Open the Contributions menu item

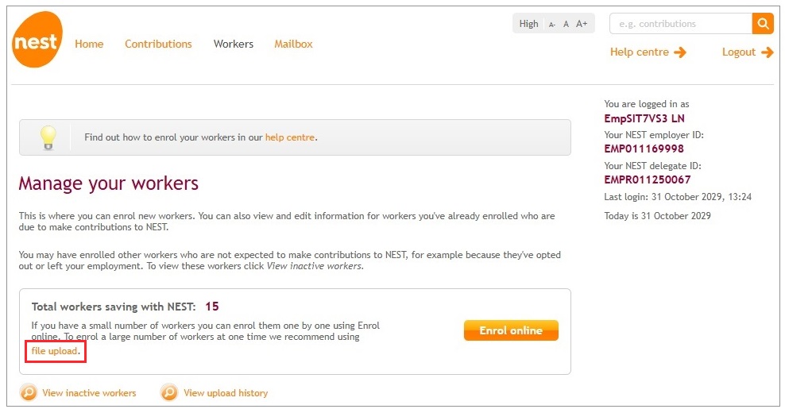click(x=158, y=44)
